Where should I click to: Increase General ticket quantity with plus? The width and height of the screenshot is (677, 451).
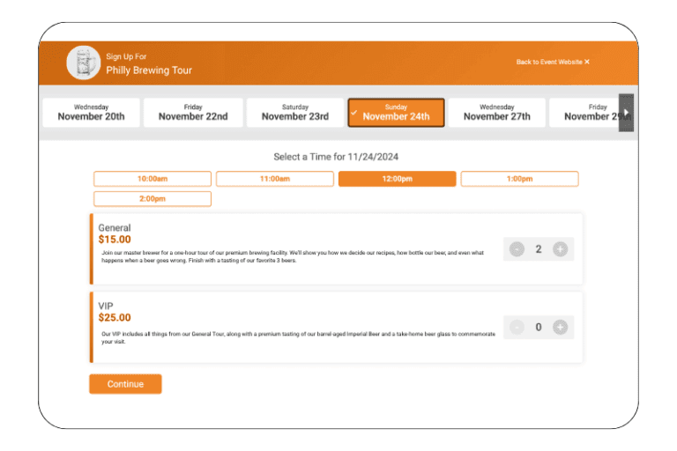pos(560,249)
